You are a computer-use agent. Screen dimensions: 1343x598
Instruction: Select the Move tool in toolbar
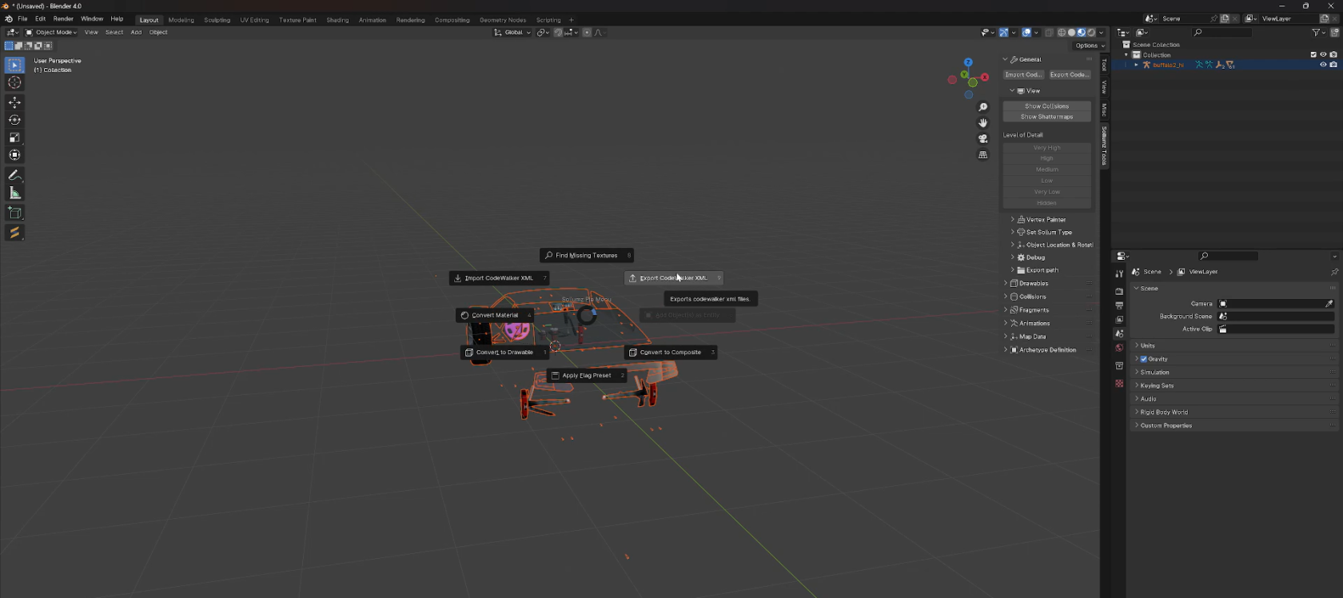tap(14, 102)
